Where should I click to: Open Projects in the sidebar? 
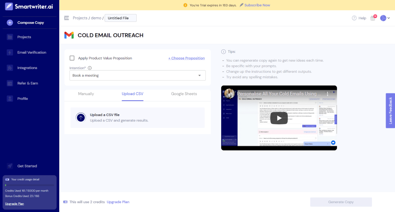pos(24,37)
